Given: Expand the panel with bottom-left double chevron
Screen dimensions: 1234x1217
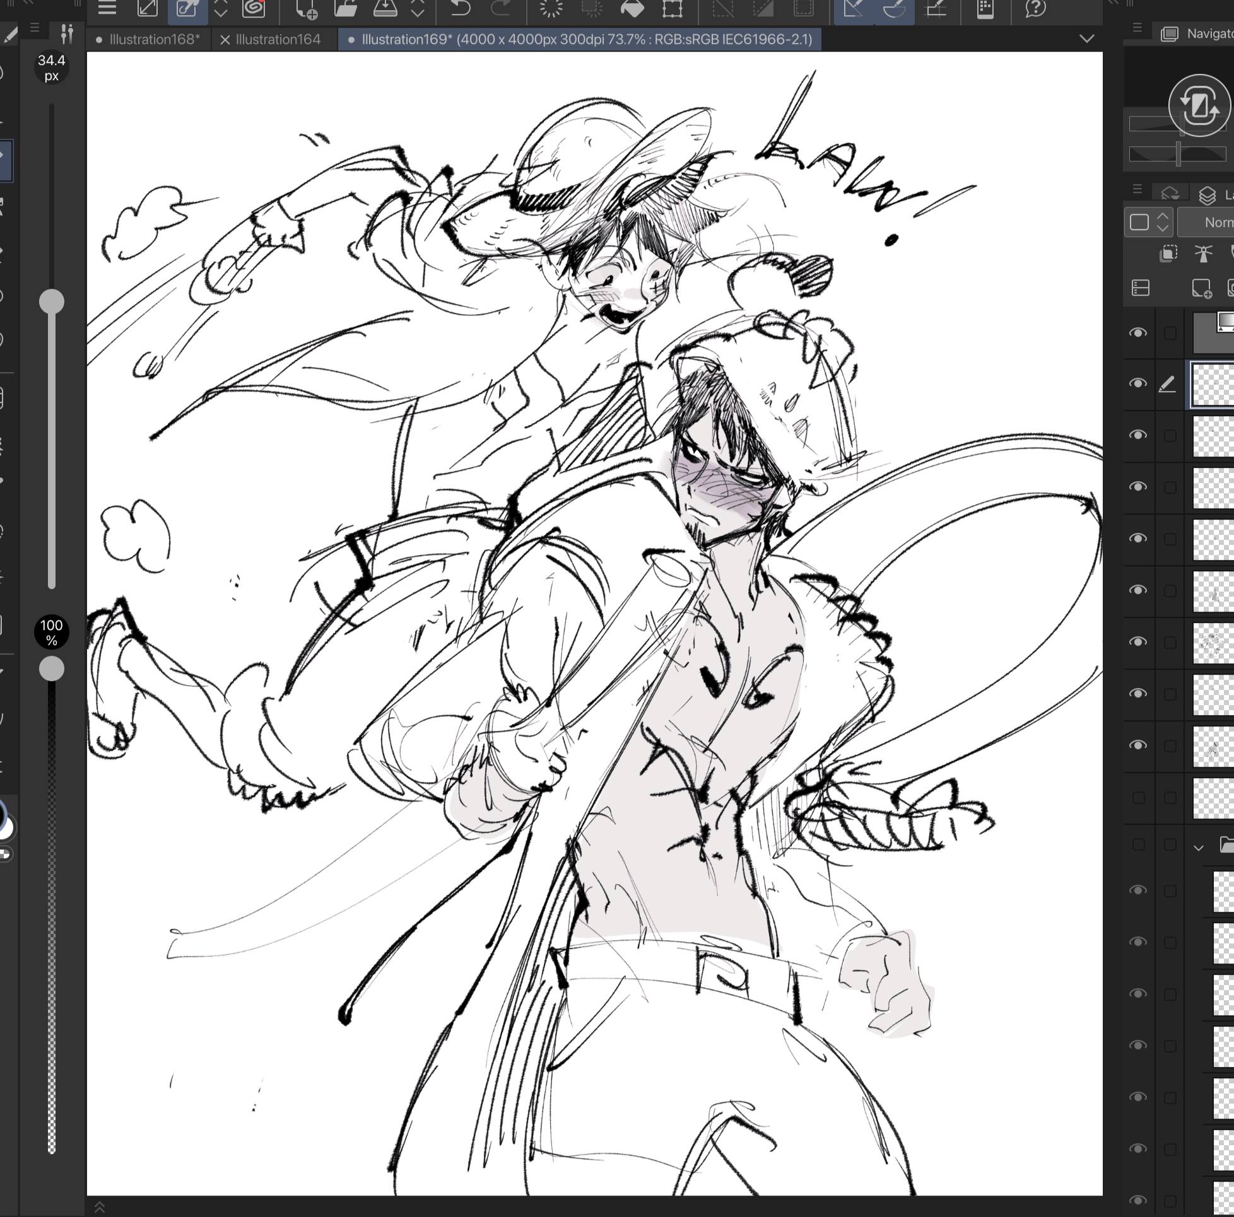Looking at the screenshot, I should point(100,1207).
